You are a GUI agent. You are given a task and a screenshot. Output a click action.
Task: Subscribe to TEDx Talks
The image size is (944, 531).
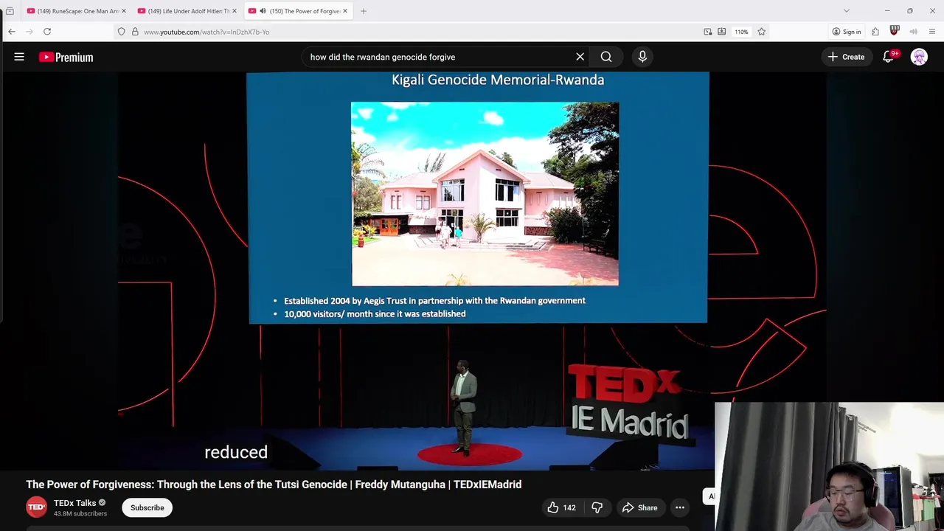[147, 507]
